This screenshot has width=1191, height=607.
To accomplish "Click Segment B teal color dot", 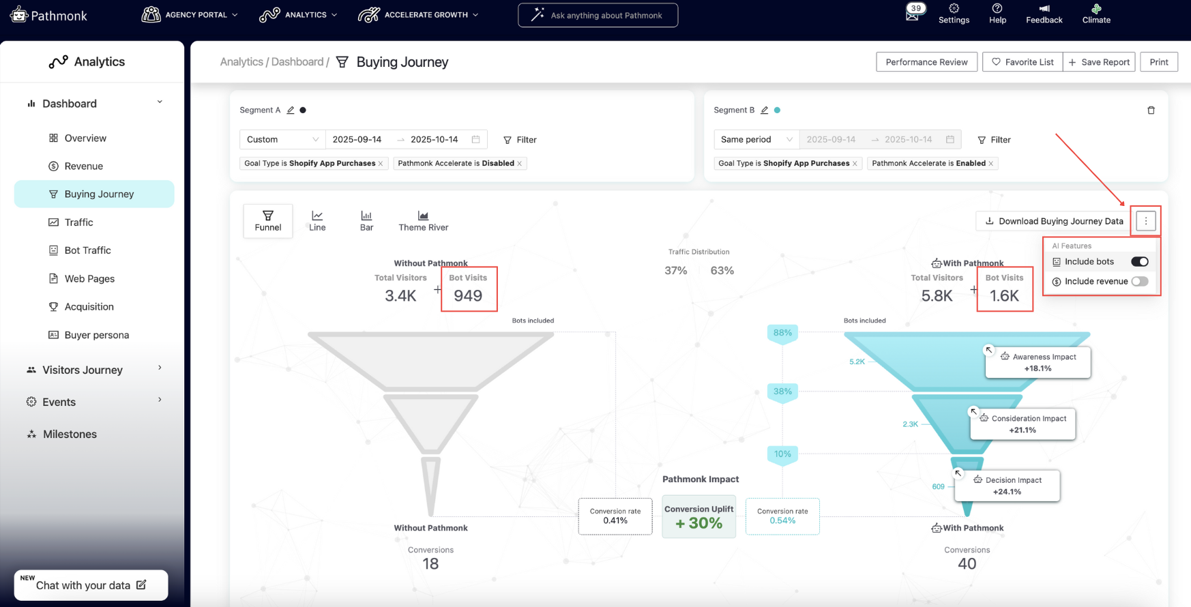I will click(777, 110).
